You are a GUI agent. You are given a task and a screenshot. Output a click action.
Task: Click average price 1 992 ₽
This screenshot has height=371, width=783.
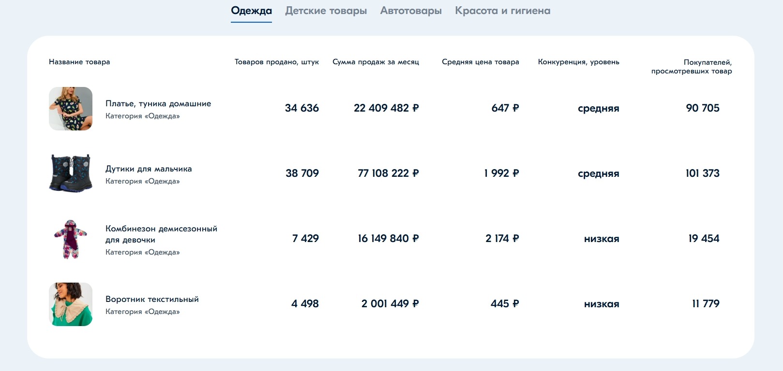(501, 173)
